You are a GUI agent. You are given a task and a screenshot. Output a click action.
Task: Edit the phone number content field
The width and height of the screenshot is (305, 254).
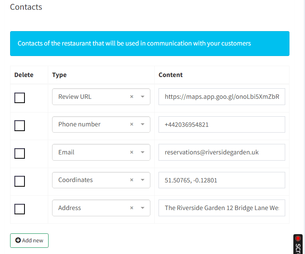221,124
